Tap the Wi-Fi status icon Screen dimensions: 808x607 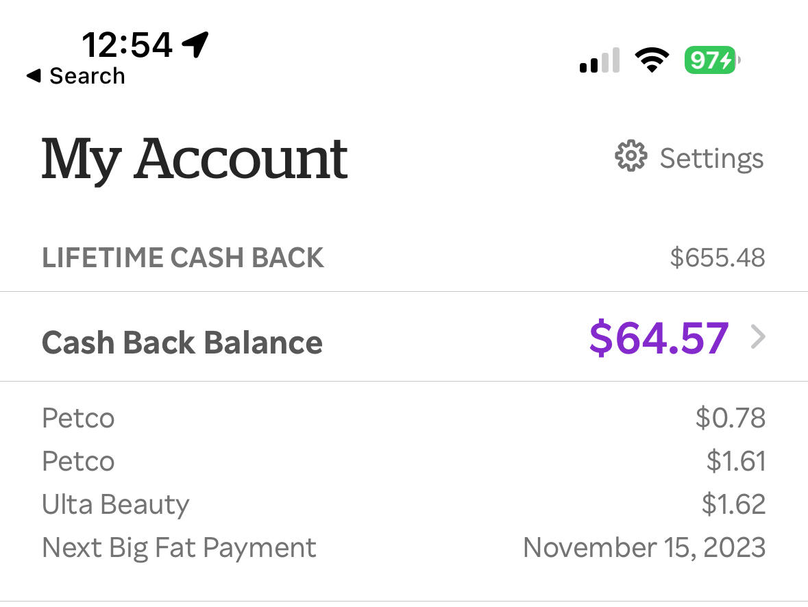click(652, 60)
